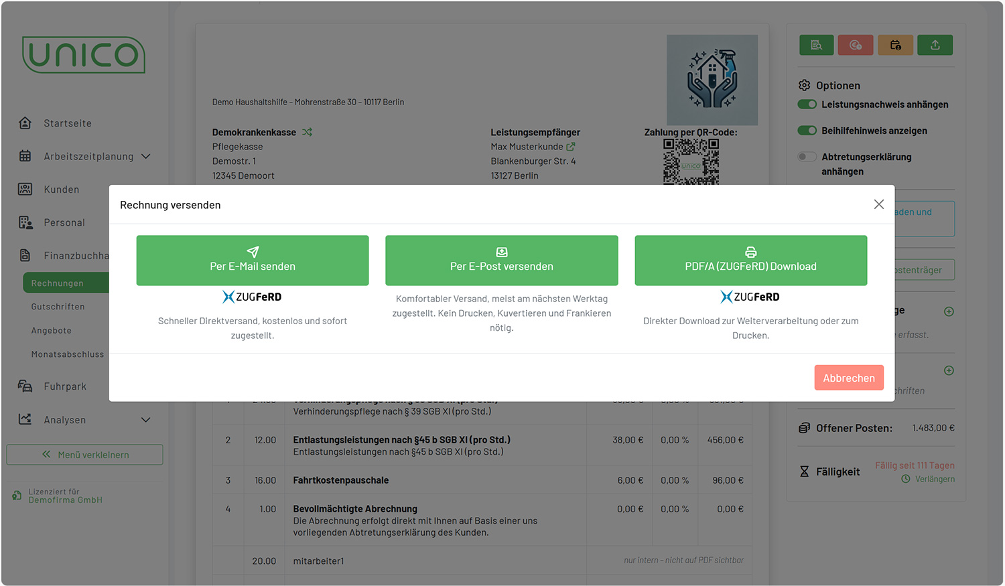Click PDF/A (ZUGFeRD) Download button
Screen dimensions: 1005x586
tap(750, 260)
